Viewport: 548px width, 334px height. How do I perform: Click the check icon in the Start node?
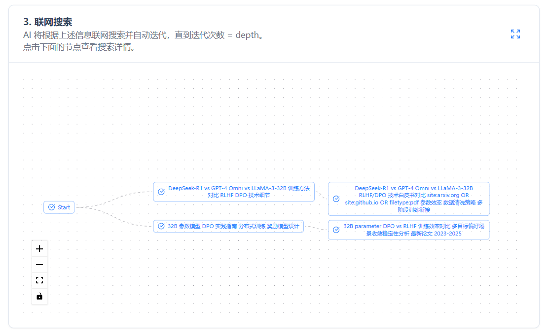[x=52, y=207]
